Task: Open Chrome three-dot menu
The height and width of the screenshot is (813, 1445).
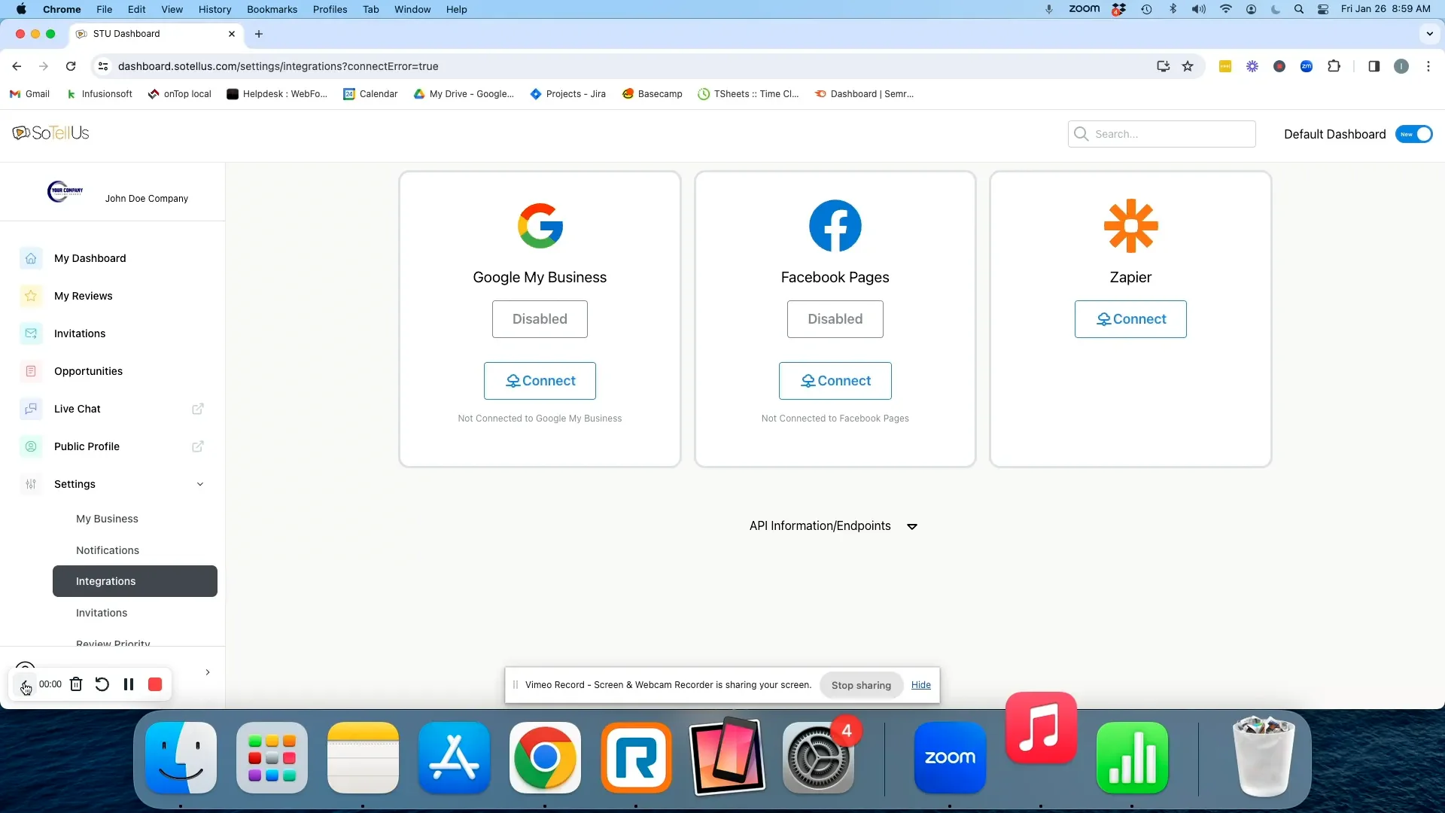Action: 1428,66
